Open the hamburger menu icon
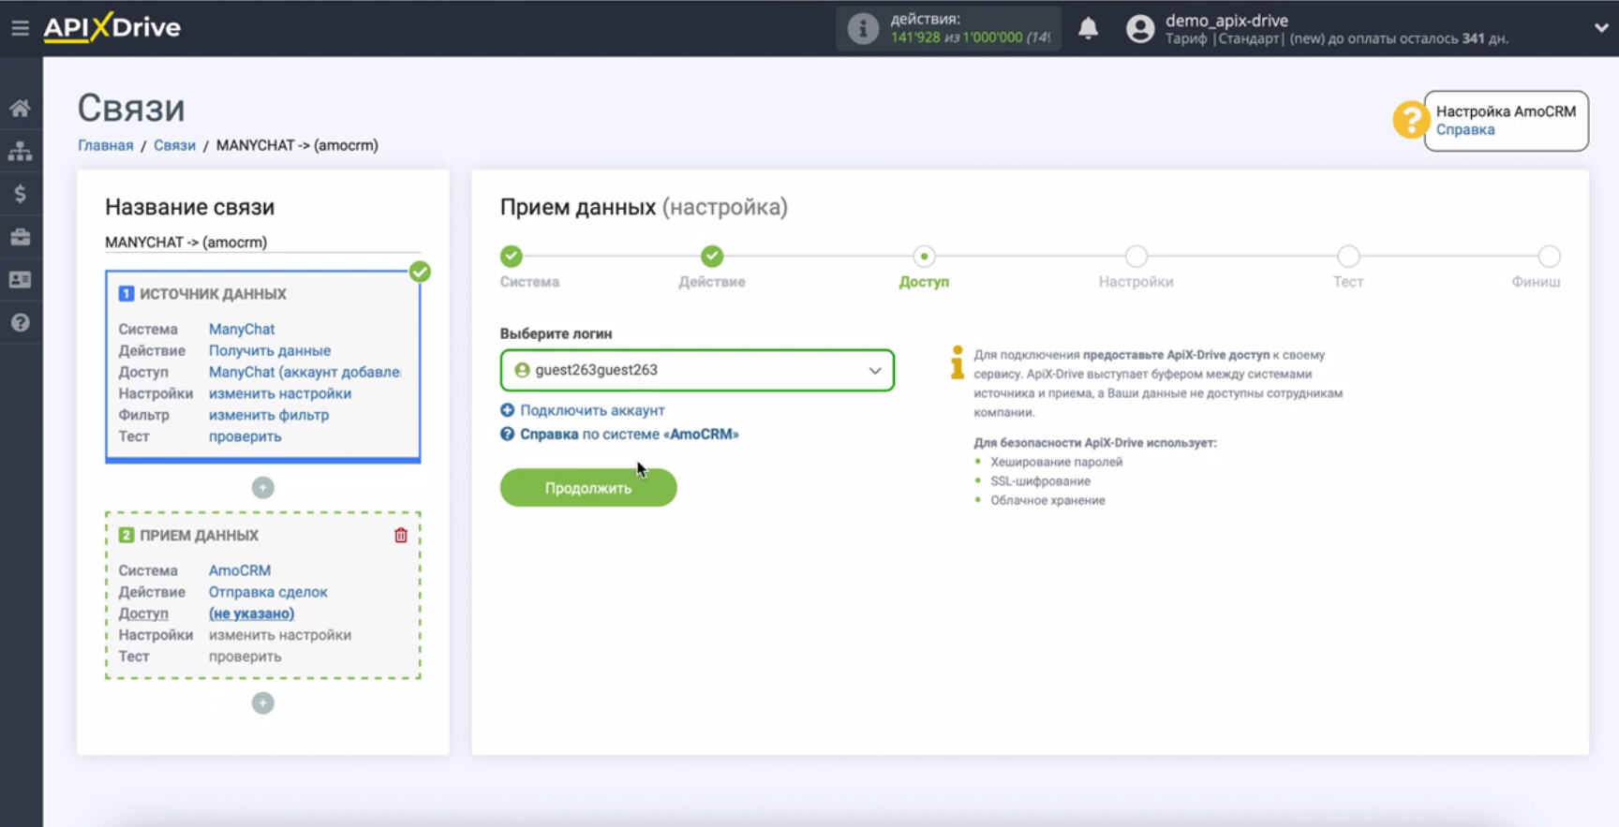Viewport: 1619px width, 827px height. coord(20,28)
